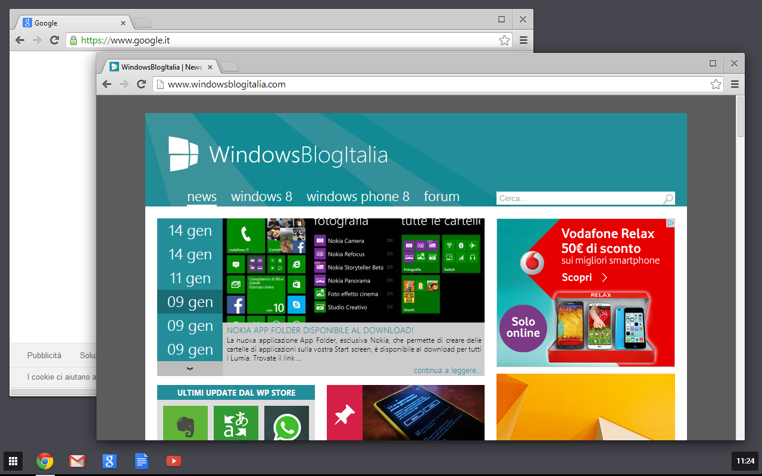The width and height of the screenshot is (762, 476).
Task: Reload the WindowsBlogItalia page
Action: click(141, 84)
